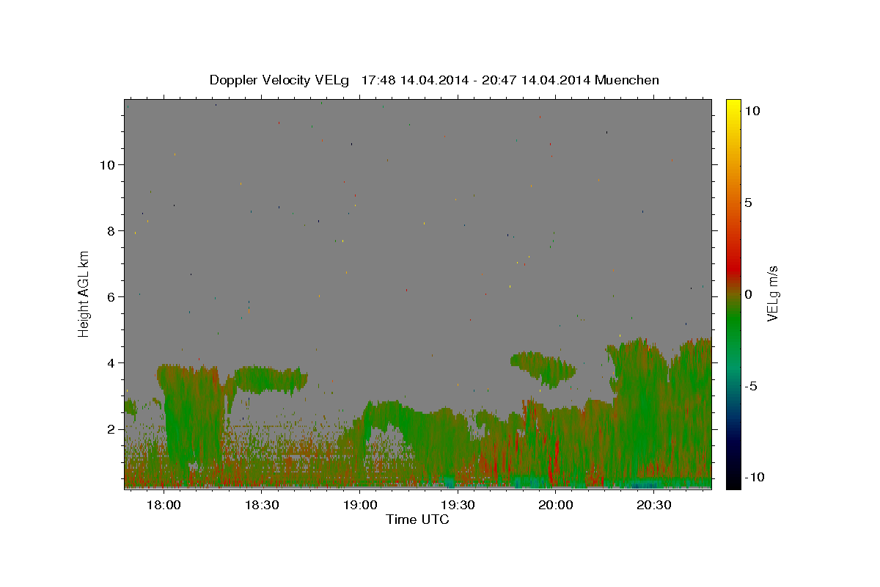The height and width of the screenshot is (587, 880).
Task: Click the height axis label '10'
Action: click(107, 164)
